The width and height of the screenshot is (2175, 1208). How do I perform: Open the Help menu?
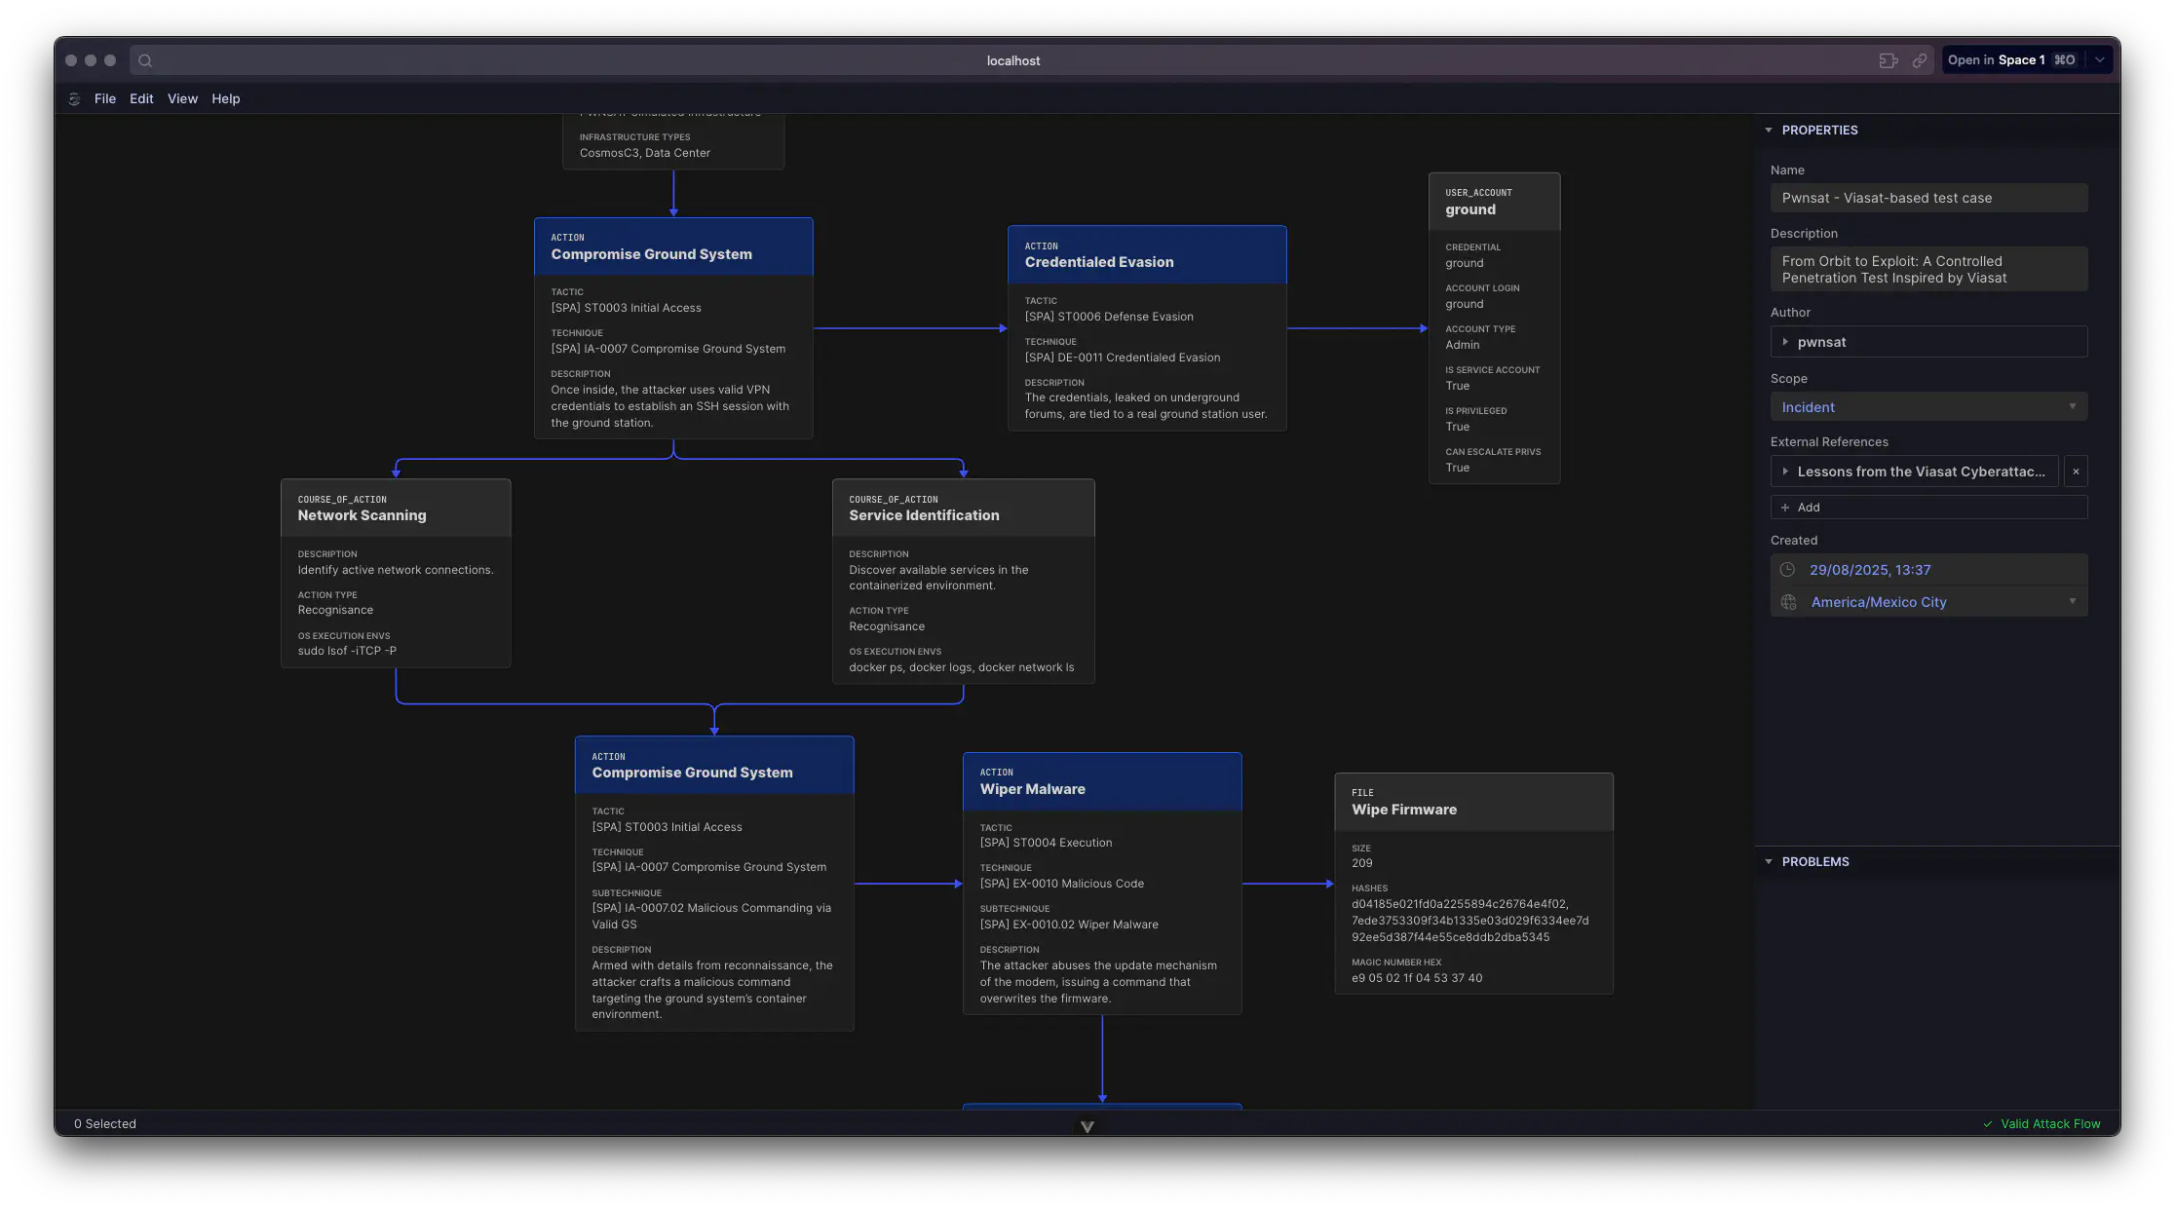pyautogui.click(x=226, y=99)
